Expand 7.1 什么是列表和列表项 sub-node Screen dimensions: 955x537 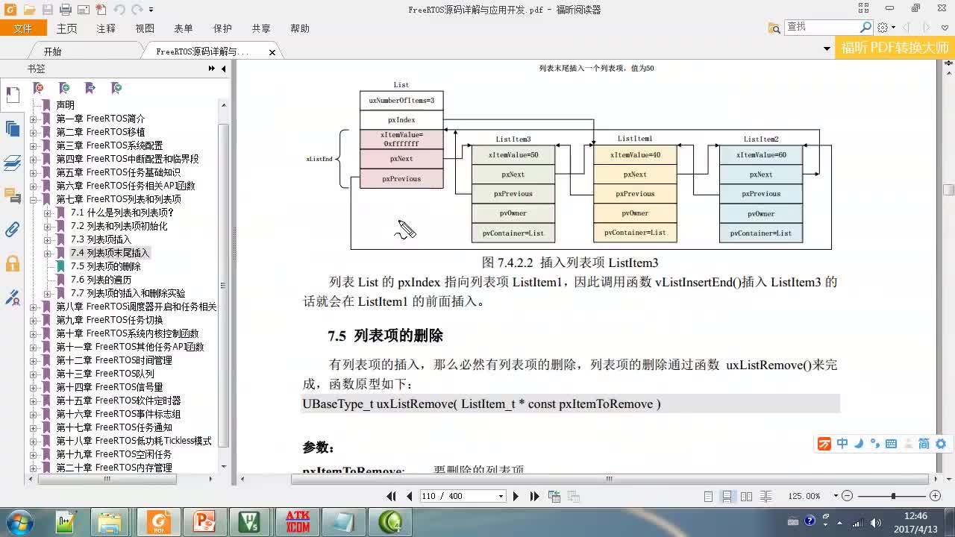(47, 213)
